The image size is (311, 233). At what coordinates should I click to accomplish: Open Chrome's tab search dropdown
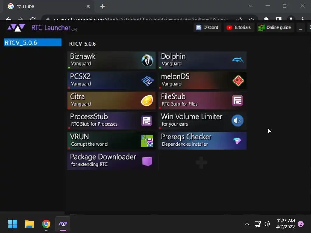[x=250, y=6]
